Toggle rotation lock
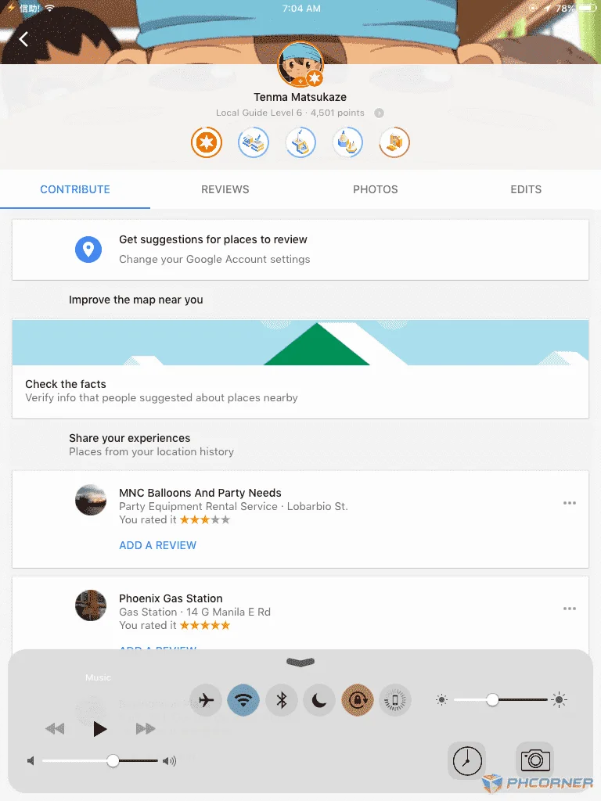The height and width of the screenshot is (801, 601). pos(357,700)
